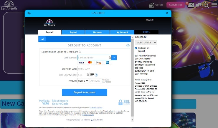Focus the Card Number field

point(94,58)
